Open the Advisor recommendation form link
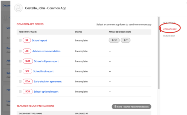The height and width of the screenshot is (115, 187). (46, 51)
